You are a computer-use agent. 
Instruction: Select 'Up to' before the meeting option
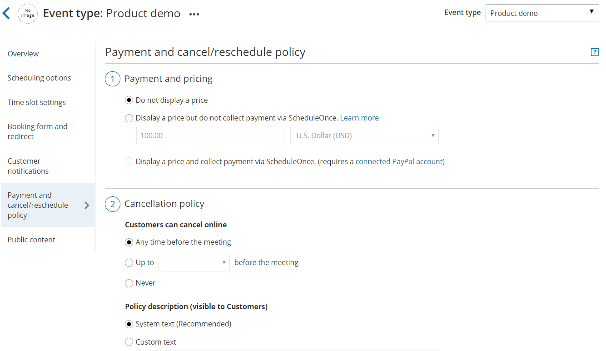tap(129, 263)
